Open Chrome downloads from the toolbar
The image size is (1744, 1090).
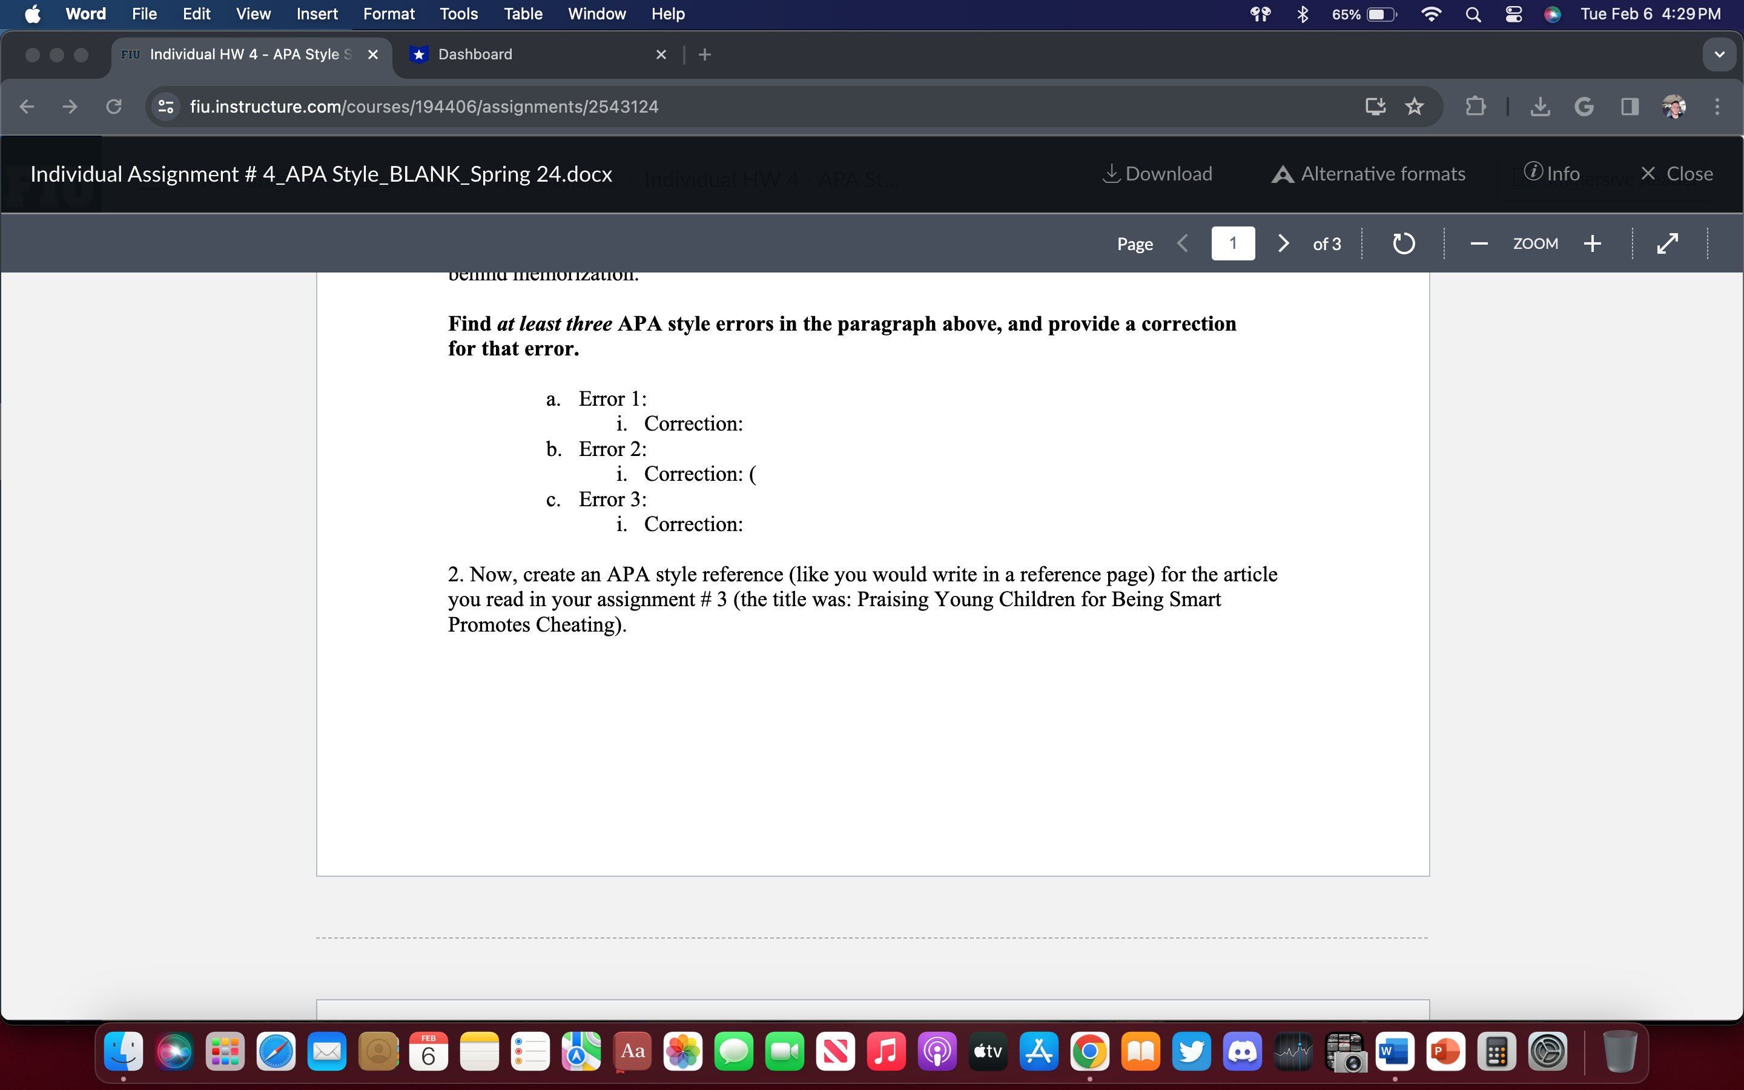1540,107
